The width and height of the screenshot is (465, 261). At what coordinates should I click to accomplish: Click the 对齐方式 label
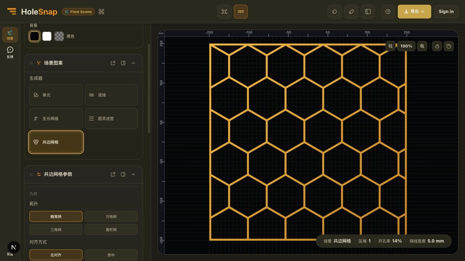[38, 242]
